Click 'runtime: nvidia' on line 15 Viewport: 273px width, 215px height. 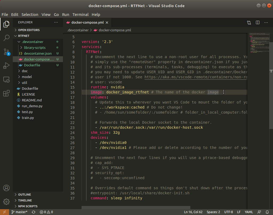coord(107,87)
